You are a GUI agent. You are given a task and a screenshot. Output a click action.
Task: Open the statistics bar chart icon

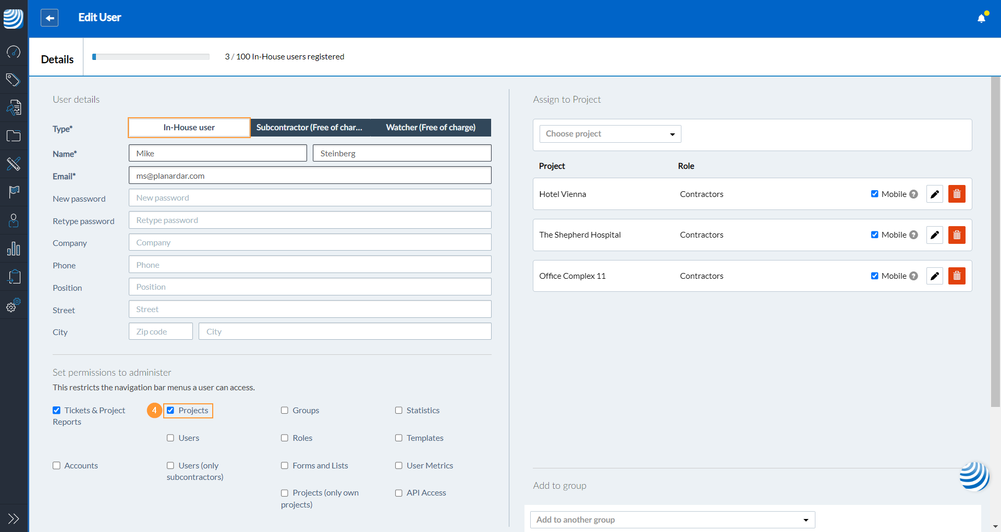click(x=13, y=249)
